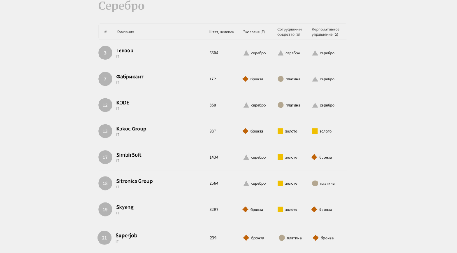
Task: Click the bronze diamond in Skyeng's Корпоративное управление column
Action: [314, 210]
